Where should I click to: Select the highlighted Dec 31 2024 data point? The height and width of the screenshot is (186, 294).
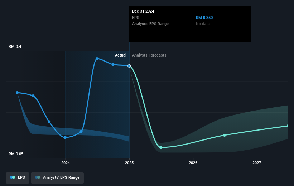tap(129, 66)
